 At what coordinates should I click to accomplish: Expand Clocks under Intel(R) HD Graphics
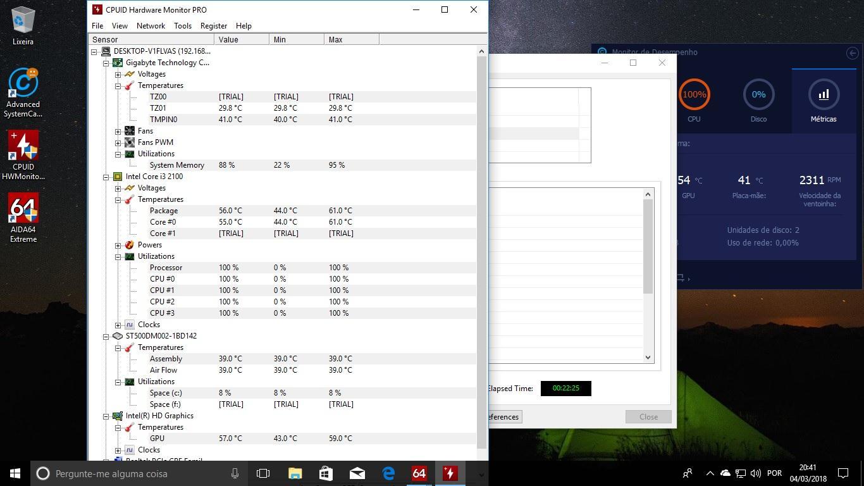click(x=118, y=450)
